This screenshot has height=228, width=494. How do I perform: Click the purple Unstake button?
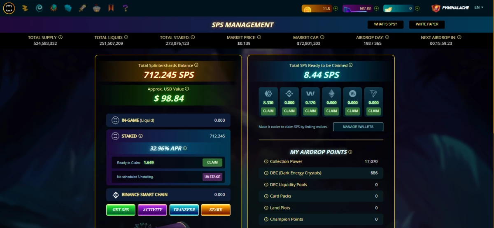(x=212, y=177)
